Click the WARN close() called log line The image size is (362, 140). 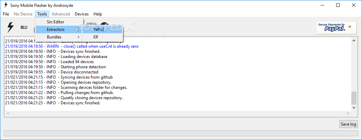click(x=72, y=46)
